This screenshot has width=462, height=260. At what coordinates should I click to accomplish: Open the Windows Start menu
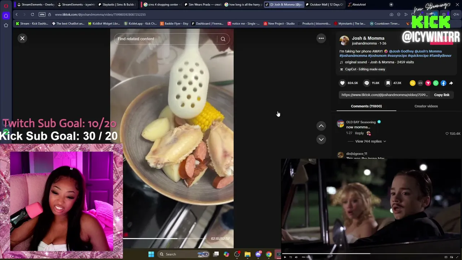click(x=151, y=254)
